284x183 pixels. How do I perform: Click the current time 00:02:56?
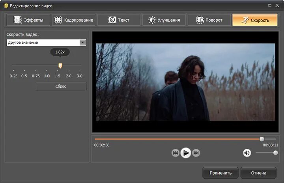tap(102, 145)
